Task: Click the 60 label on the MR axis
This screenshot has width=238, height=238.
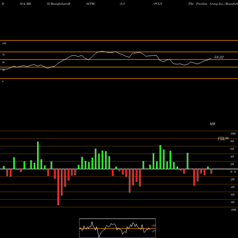Action: [x=232, y=149]
